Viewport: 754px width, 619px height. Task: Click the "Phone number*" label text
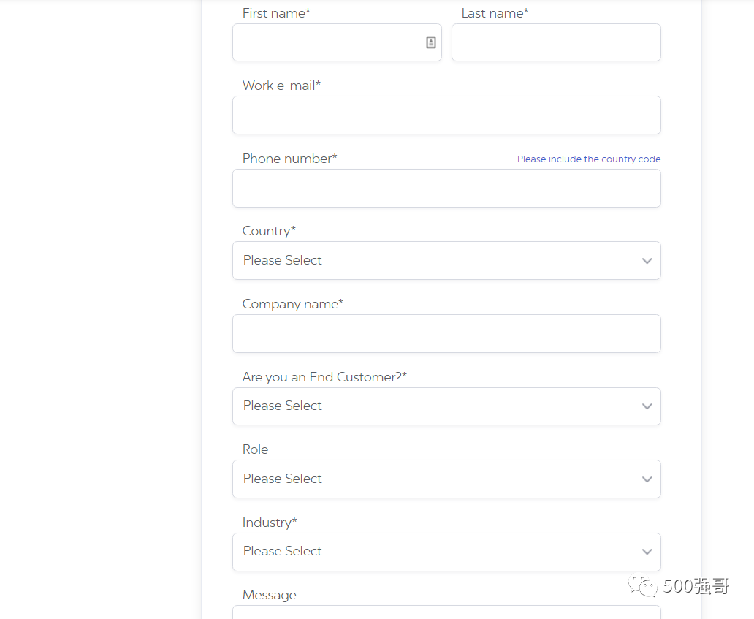point(289,159)
